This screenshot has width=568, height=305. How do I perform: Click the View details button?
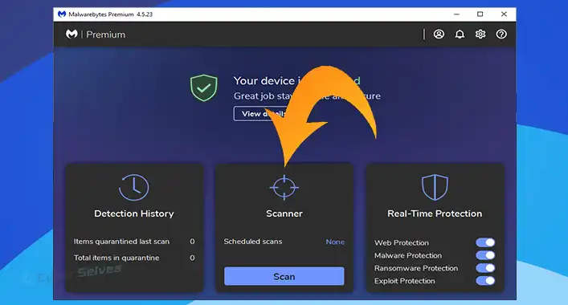(x=261, y=114)
